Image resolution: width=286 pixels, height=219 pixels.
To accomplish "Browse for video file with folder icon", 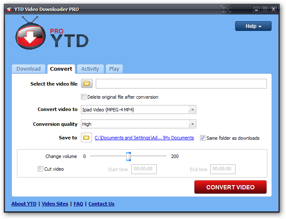I will click(87, 83).
